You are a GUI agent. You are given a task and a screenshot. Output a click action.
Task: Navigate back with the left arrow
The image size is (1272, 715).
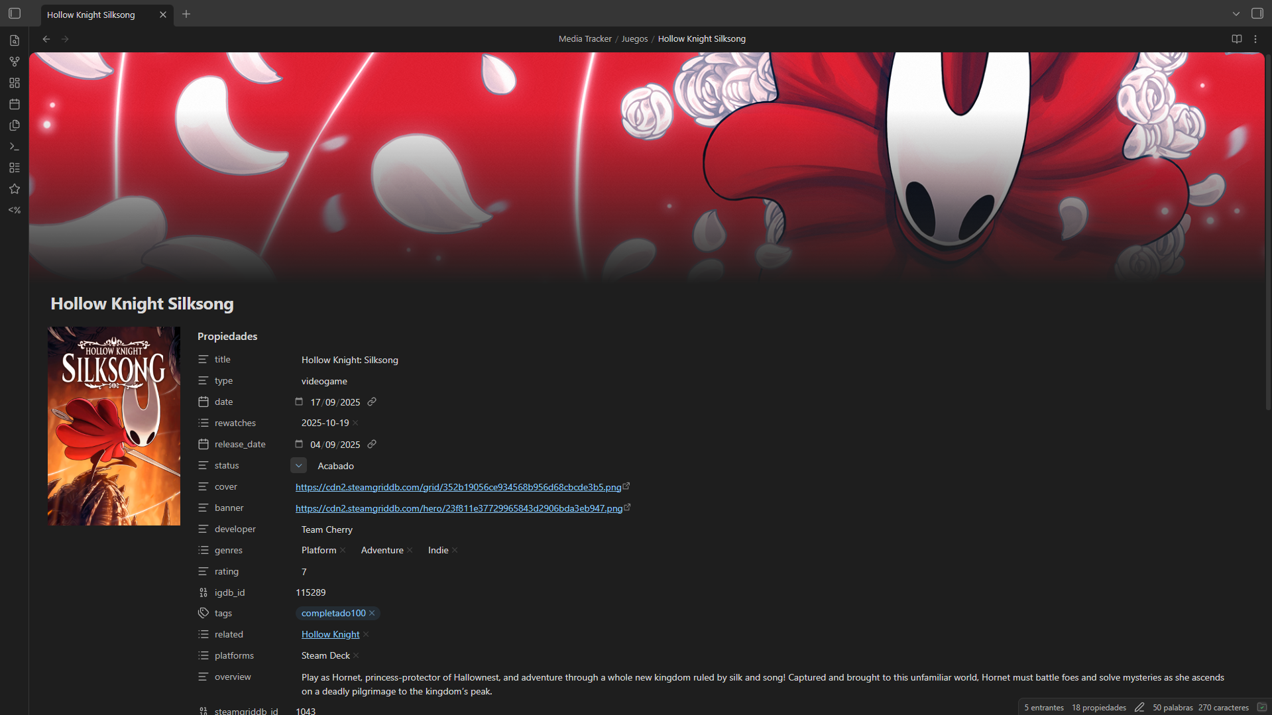(x=46, y=39)
